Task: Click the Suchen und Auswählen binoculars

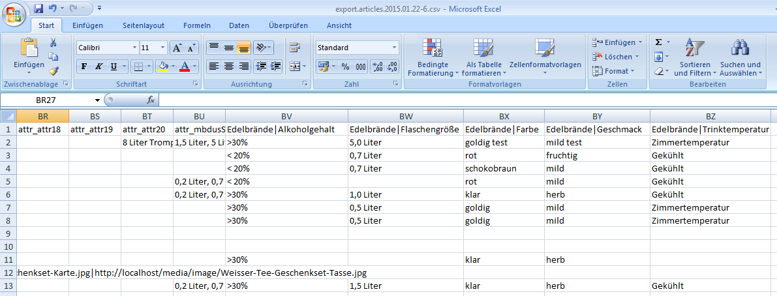Action: click(x=740, y=57)
